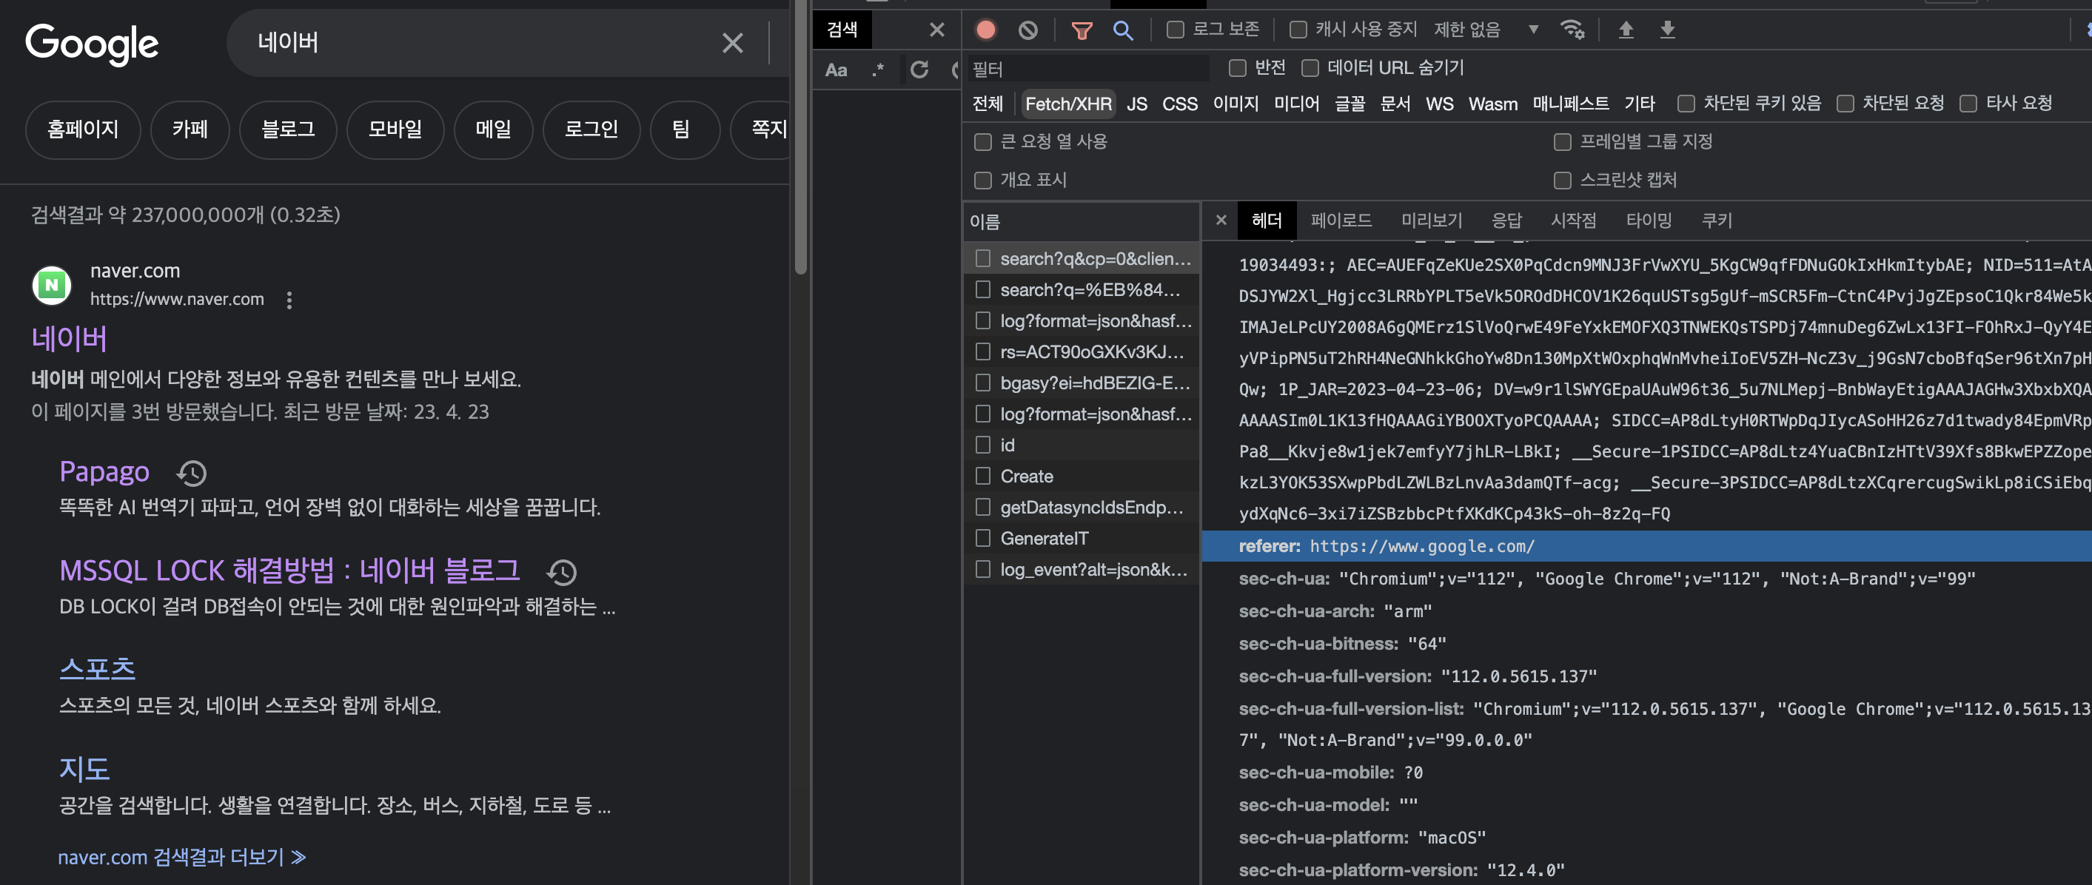Clear the network log with the clear icon
This screenshot has height=885, width=2092.
click(x=1027, y=30)
